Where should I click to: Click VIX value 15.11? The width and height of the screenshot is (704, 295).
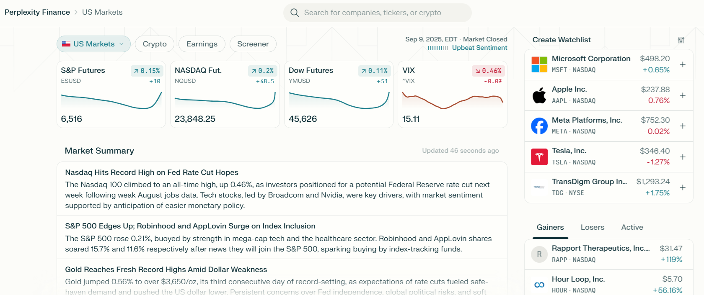pyautogui.click(x=411, y=119)
